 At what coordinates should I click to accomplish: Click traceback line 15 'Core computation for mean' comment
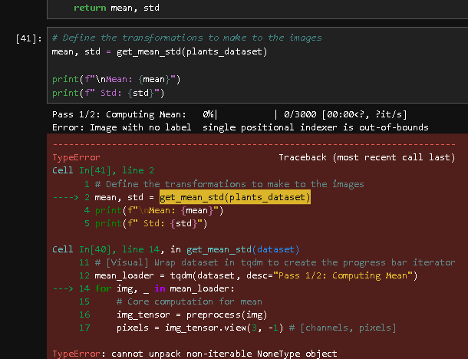point(190,301)
